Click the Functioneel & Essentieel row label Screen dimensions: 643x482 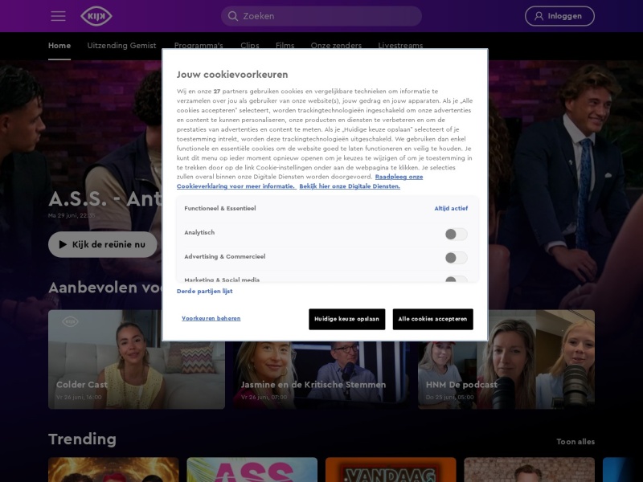coord(219,208)
